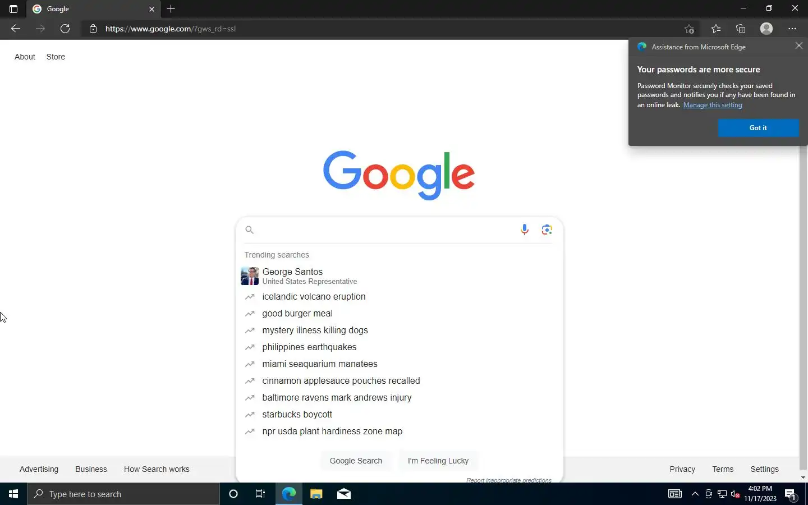
Task: Open the footer Settings menu
Action: point(764,469)
